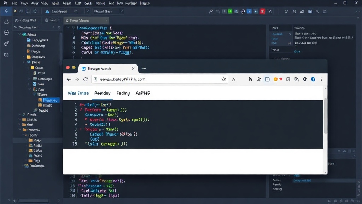The width and height of the screenshot is (362, 204).
Task: Collapse the 'Eaaiaras' folder in project tree
Action: pos(20,130)
